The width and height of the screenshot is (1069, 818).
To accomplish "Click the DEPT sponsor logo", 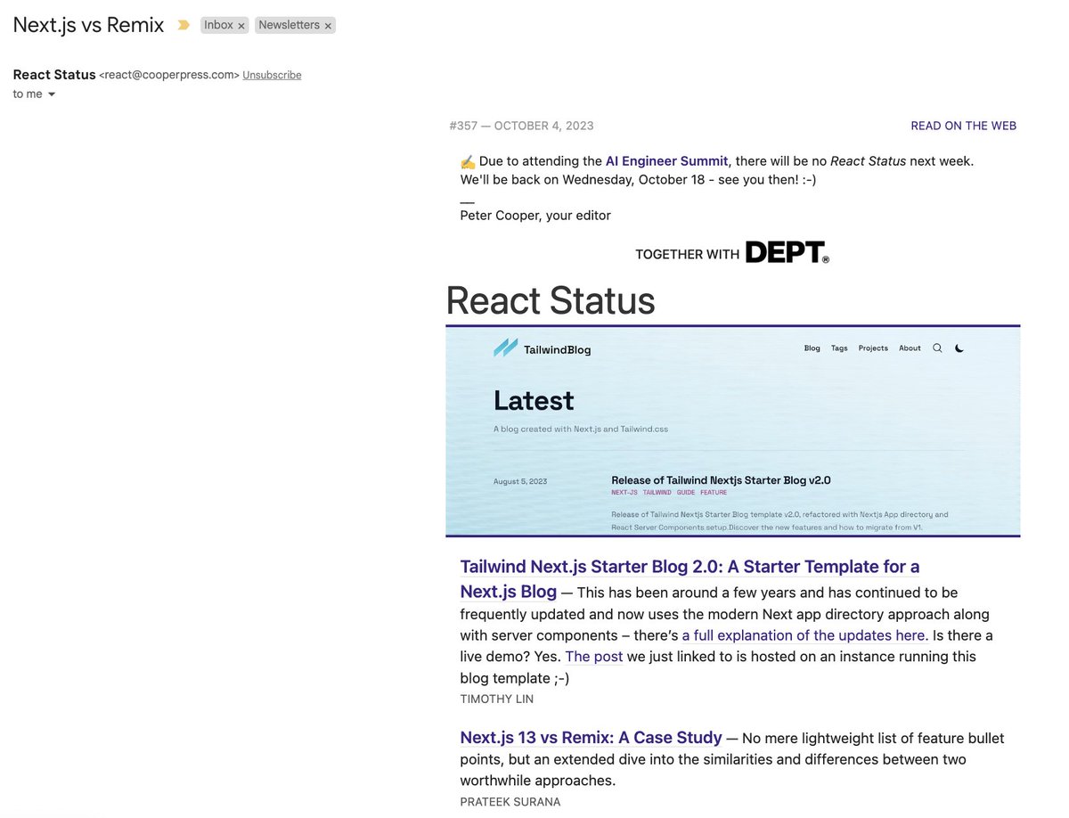I will (x=787, y=253).
